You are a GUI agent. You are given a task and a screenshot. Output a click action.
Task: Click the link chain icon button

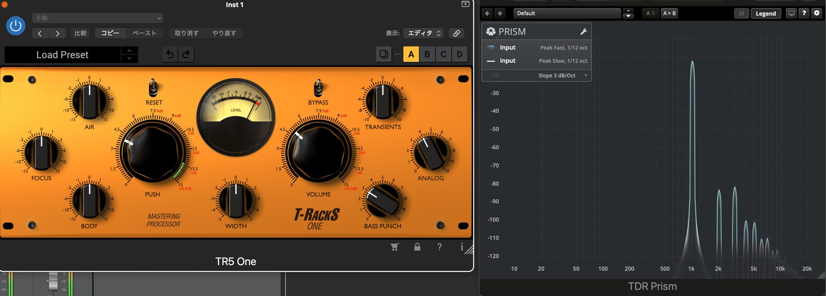tap(456, 33)
